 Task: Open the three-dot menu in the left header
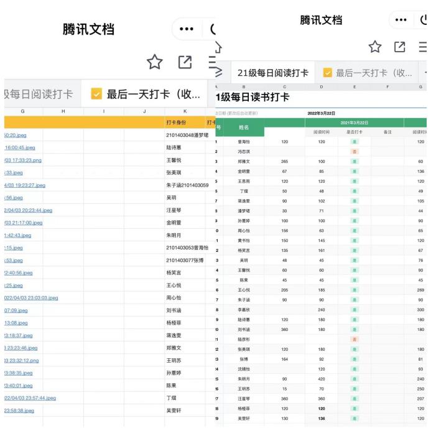pos(186,29)
